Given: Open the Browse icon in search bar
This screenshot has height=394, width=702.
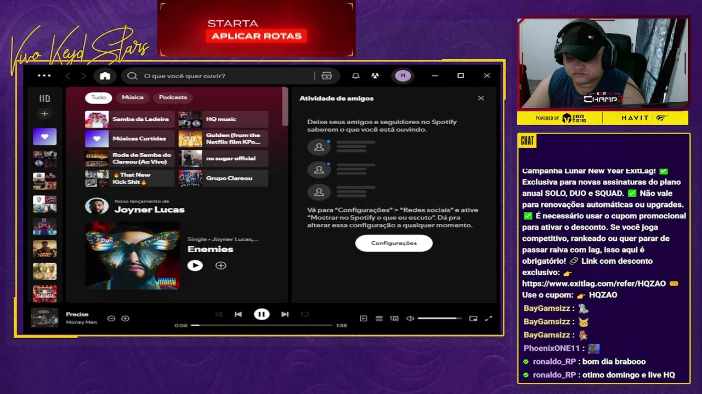Looking at the screenshot, I should 327,76.
